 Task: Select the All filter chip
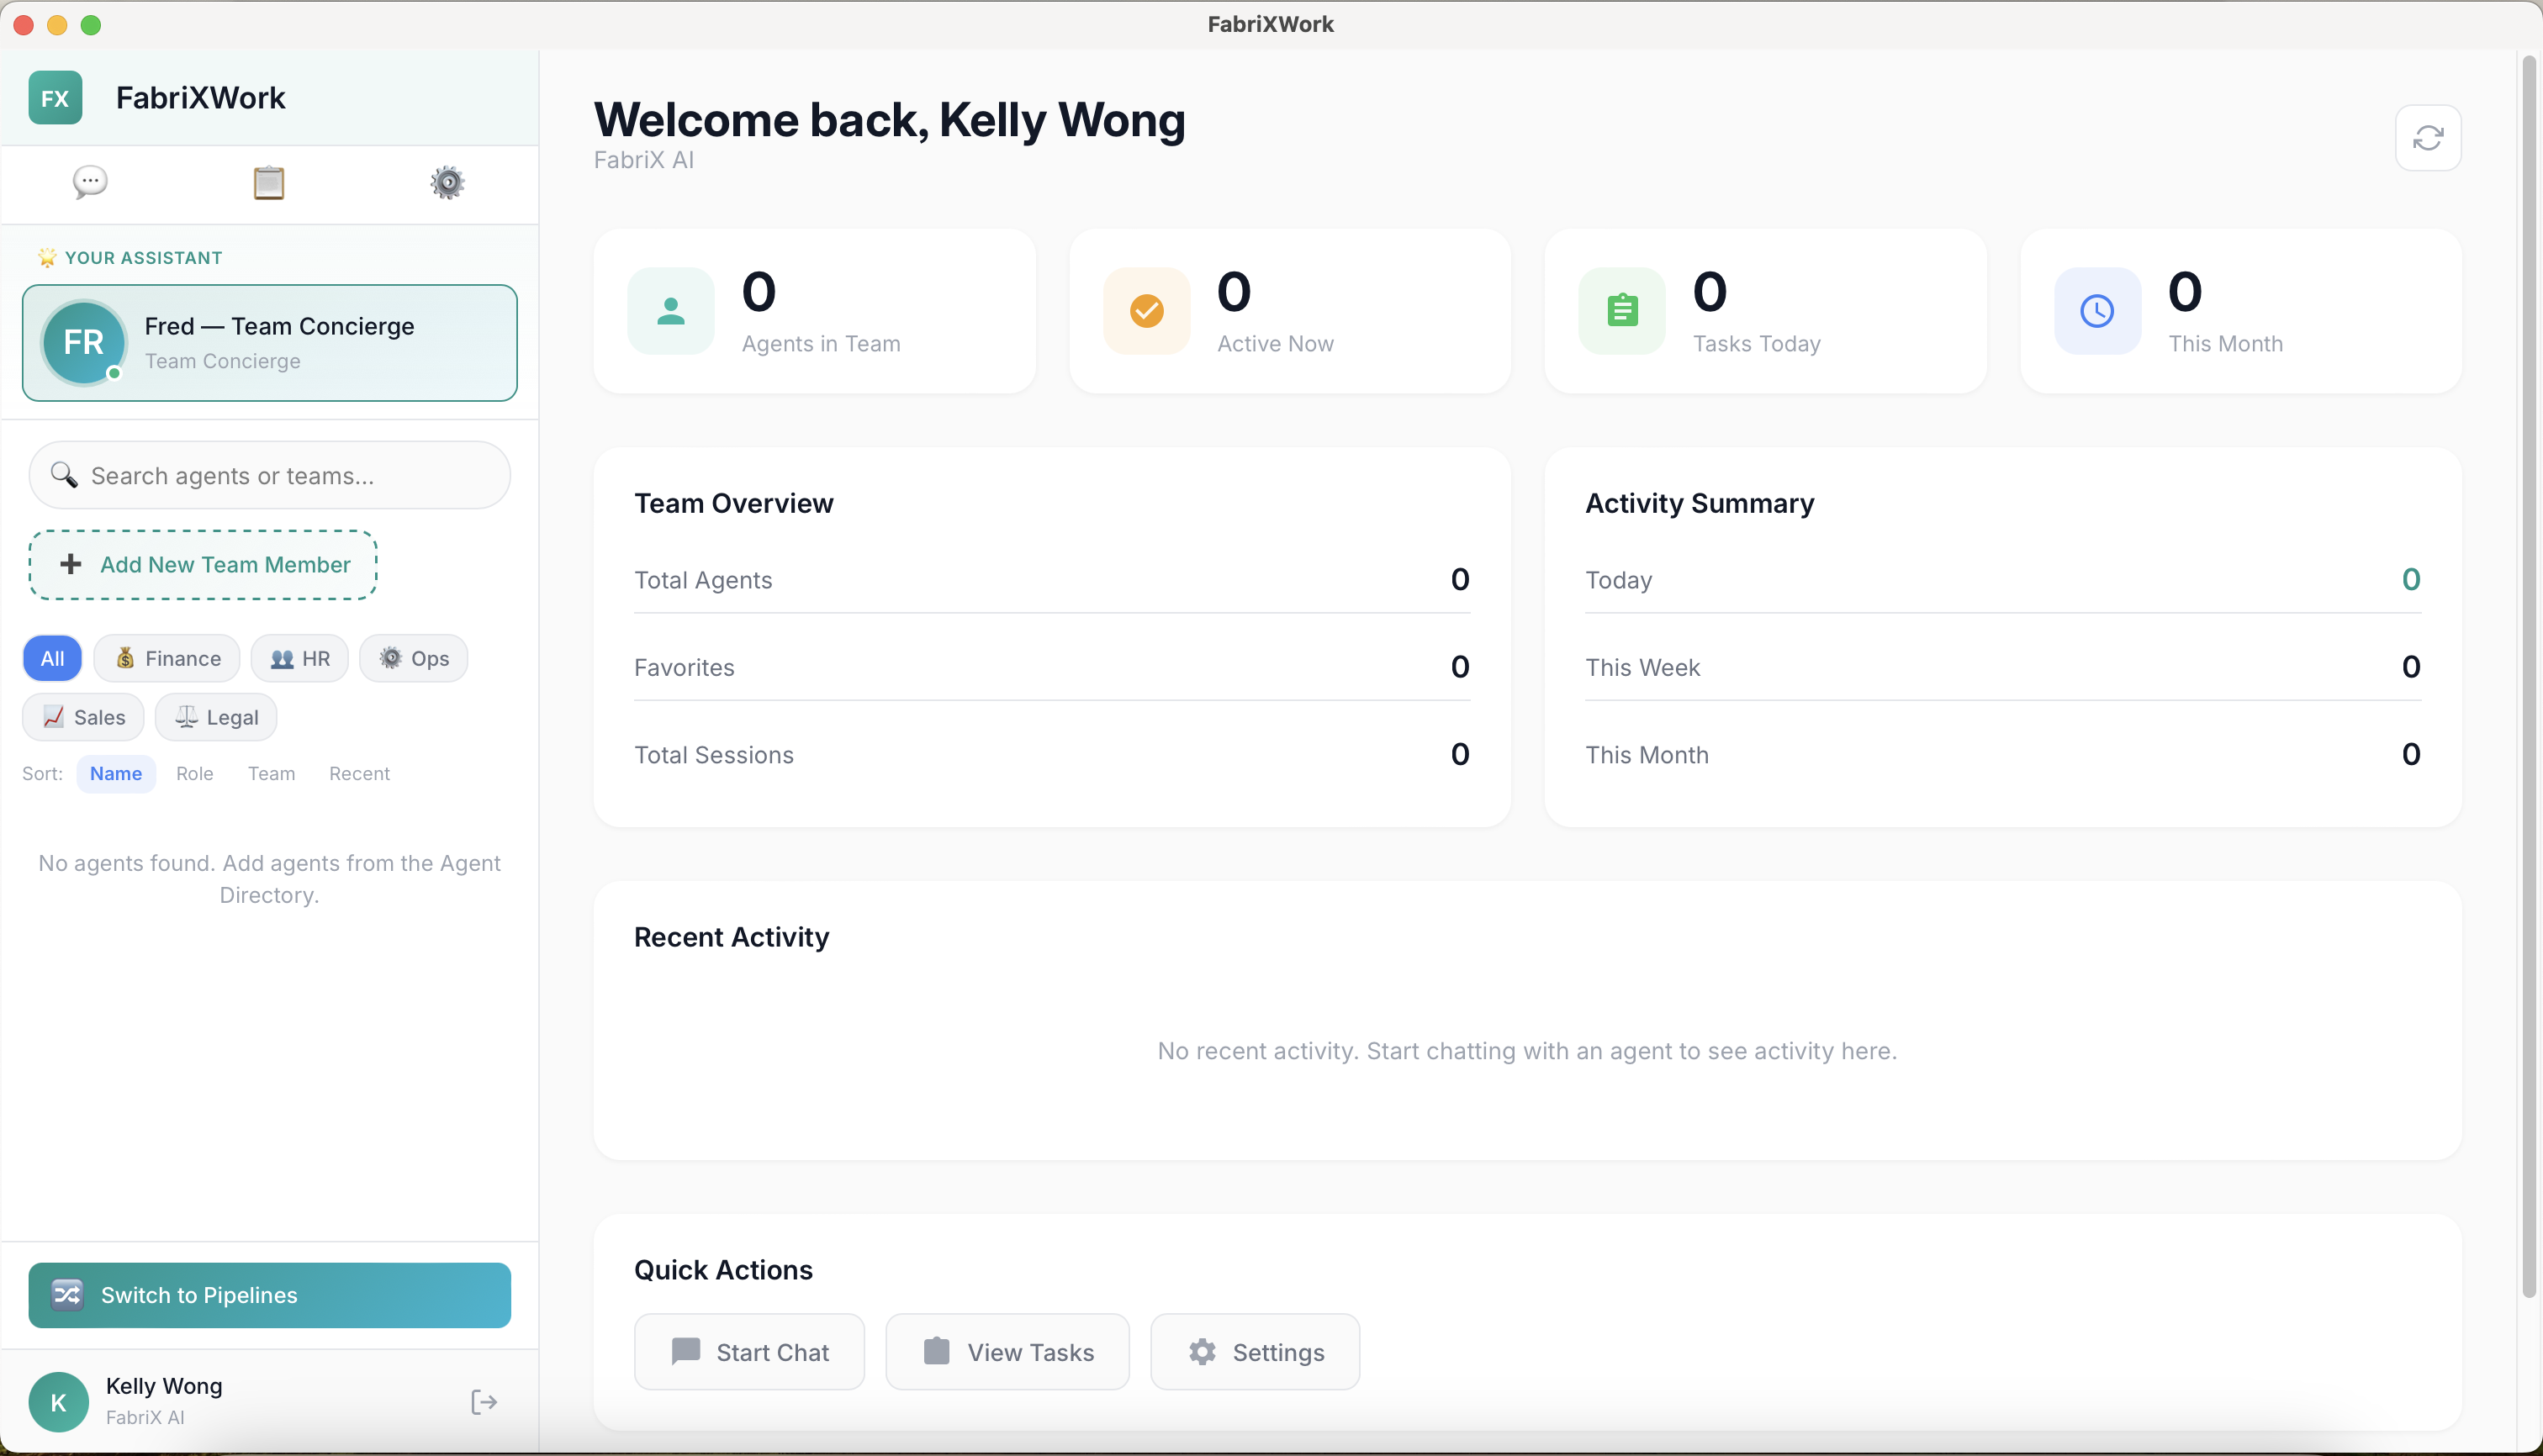[x=52, y=658]
